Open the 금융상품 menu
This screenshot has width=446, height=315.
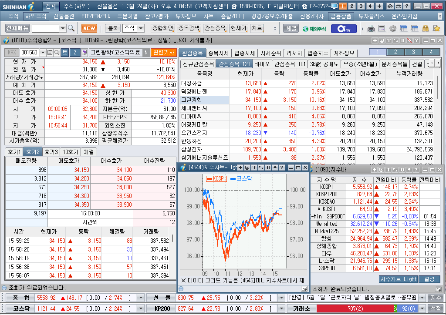(341, 17)
